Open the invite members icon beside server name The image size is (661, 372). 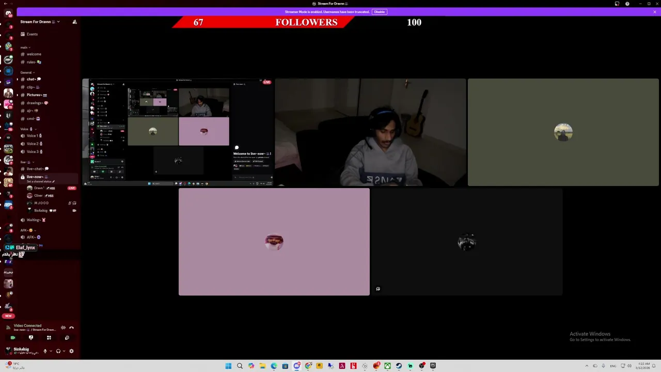74,22
